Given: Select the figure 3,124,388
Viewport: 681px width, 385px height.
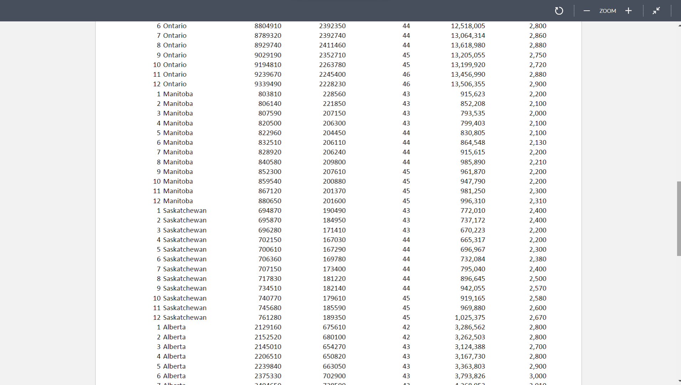Looking at the screenshot, I should (470, 347).
